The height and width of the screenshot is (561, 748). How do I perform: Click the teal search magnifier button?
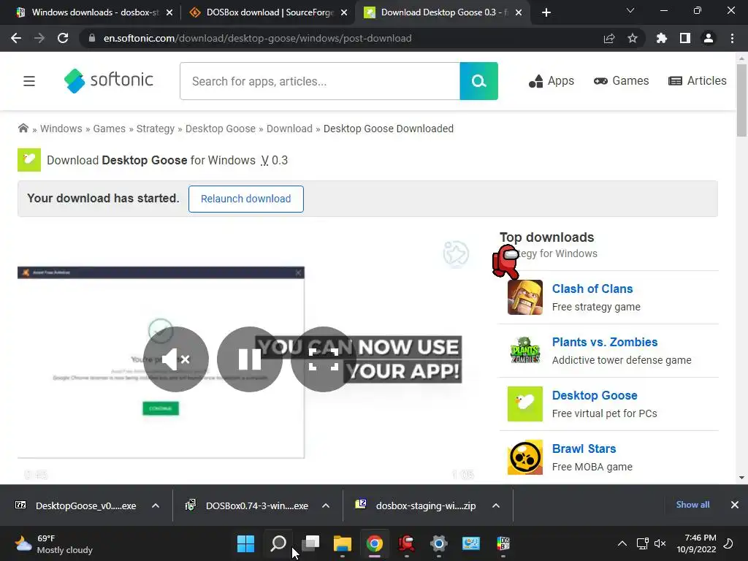click(478, 81)
